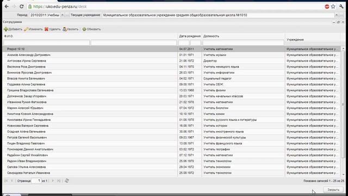Click the Учитель русского языка и литературы cell
Screen dimensions: 348x196
click(244, 120)
